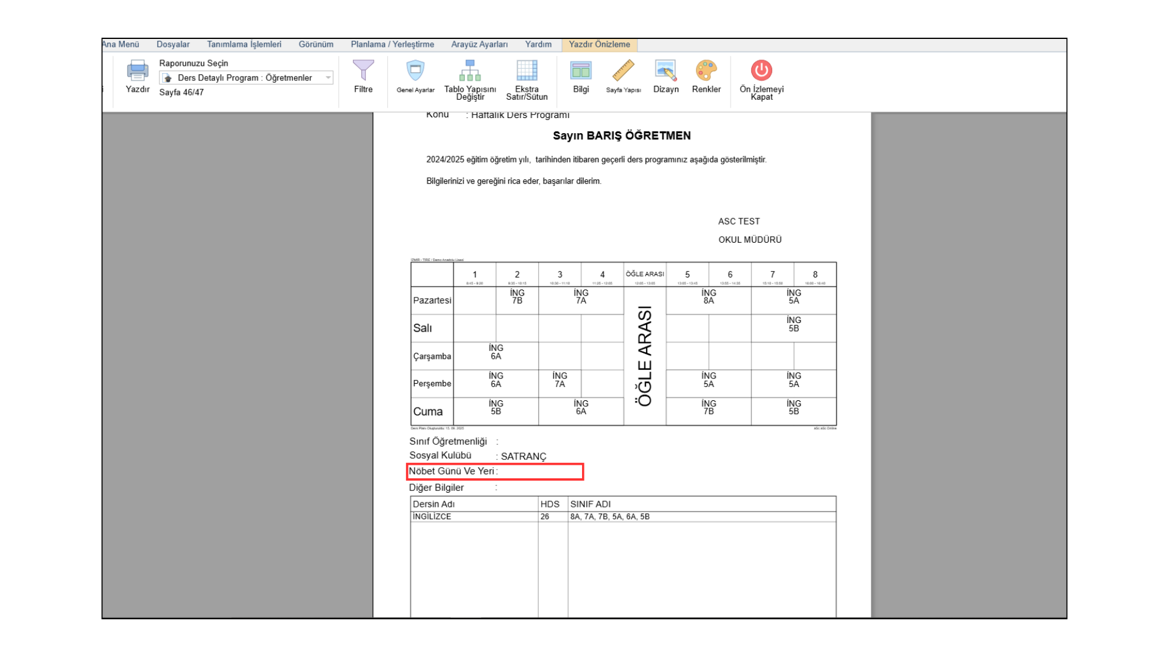
Task: Open the Filtre funnel tool
Action: pos(363,71)
